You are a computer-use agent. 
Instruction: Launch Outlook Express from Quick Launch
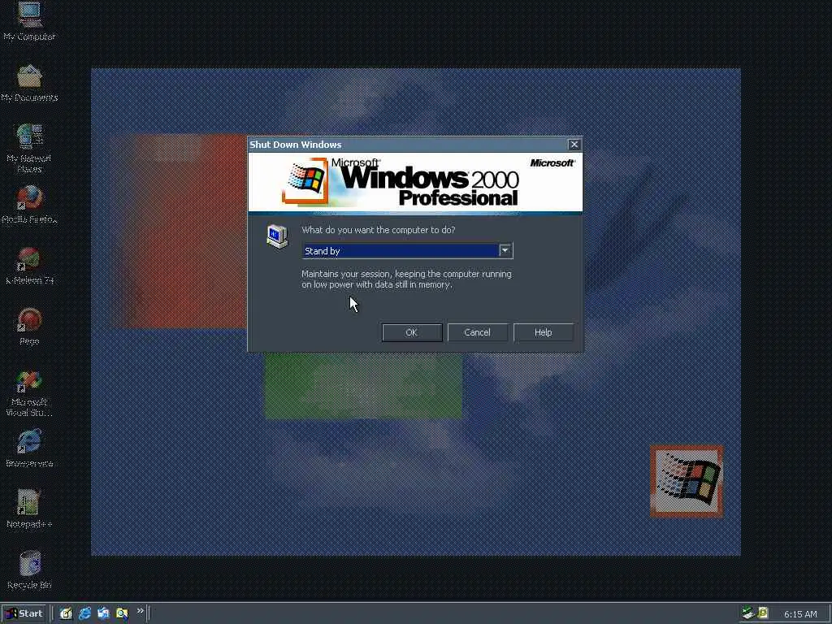pyautogui.click(x=103, y=614)
